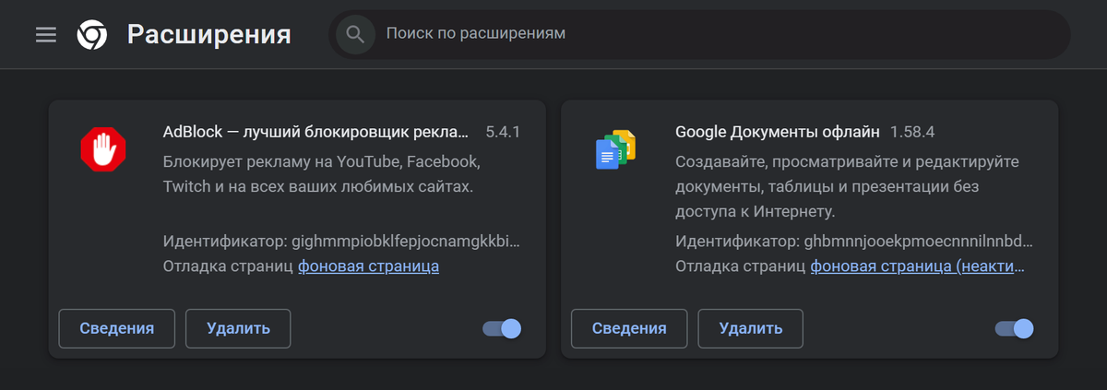1107x390 pixels.
Task: Open AdBlock фоновая страница link
Action: click(368, 266)
